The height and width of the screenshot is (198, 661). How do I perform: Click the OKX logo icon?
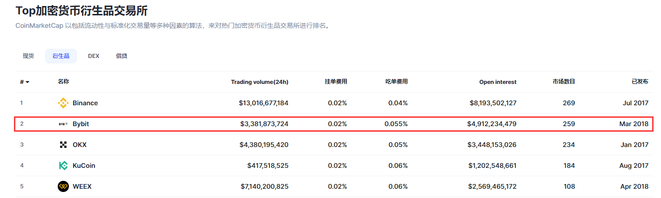[x=63, y=145]
